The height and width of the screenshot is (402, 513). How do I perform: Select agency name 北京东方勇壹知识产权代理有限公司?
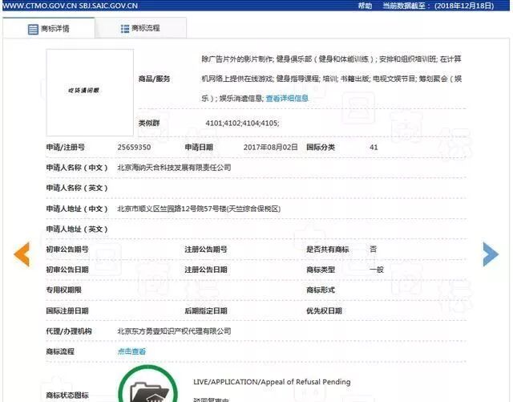click(x=174, y=331)
